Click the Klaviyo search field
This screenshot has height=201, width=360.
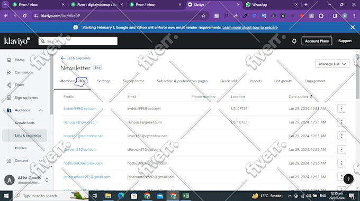tap(78, 41)
